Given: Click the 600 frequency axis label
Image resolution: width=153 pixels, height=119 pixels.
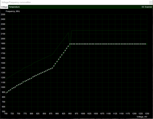Looking at the screenshot, I should coord(4,107).
